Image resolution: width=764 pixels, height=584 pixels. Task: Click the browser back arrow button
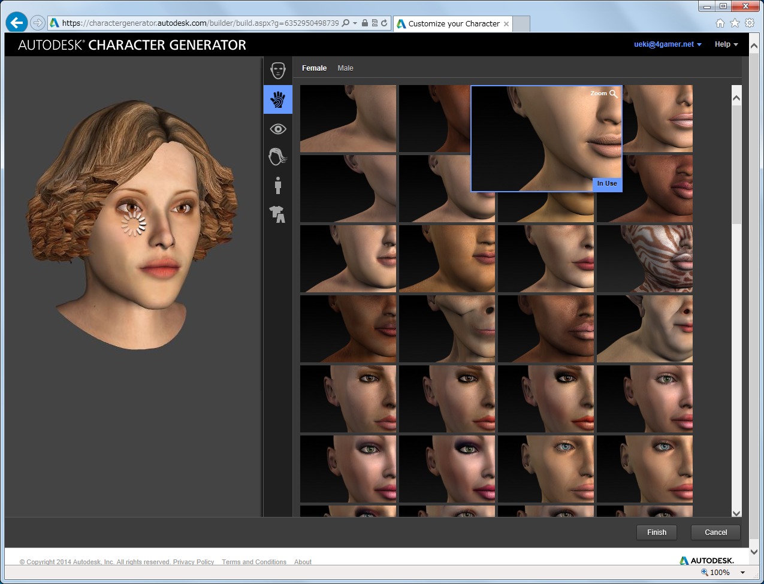click(17, 23)
